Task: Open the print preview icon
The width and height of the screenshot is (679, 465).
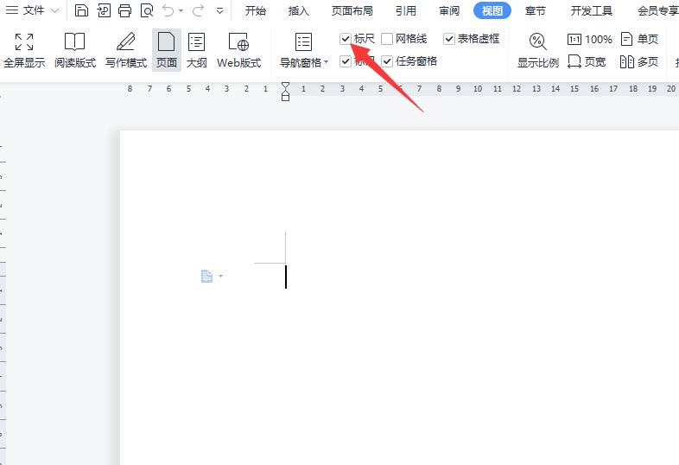Action: 147,10
